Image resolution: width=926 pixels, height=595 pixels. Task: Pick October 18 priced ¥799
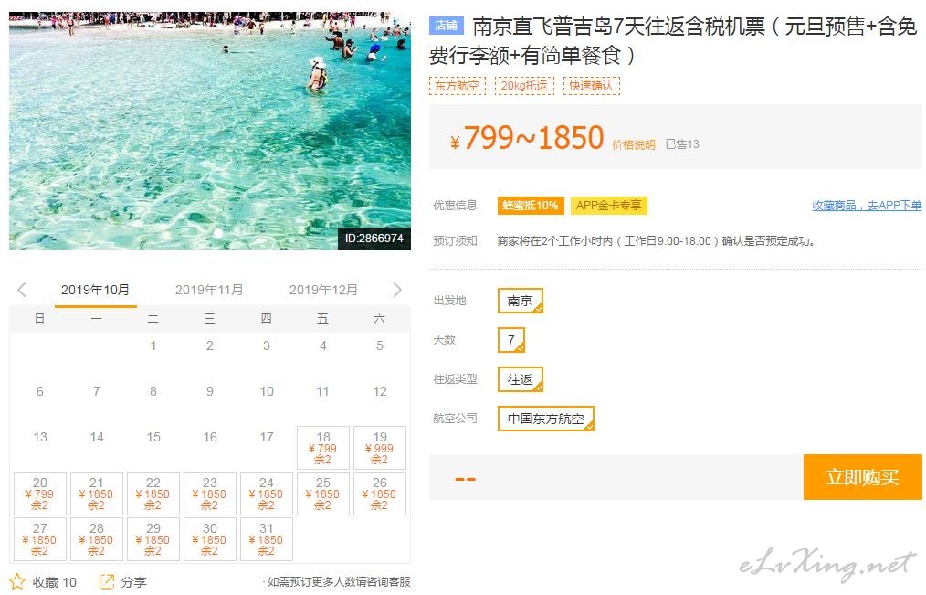click(323, 448)
